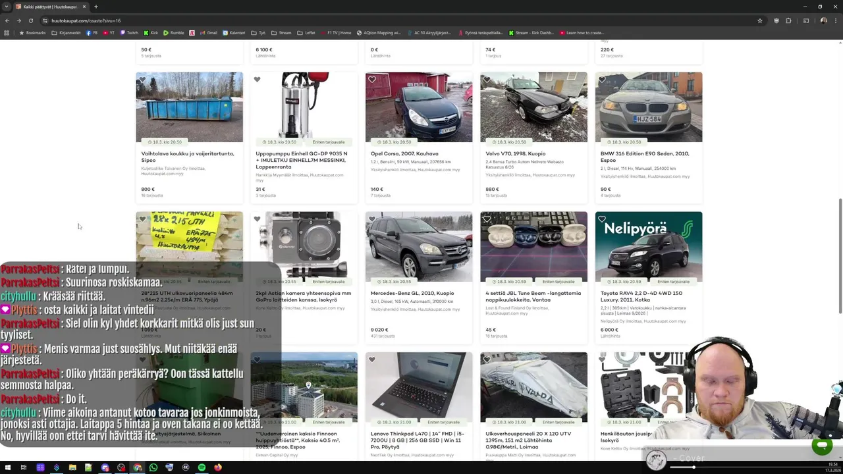
Task: Open the Twitch bookmark
Action: pyautogui.click(x=129, y=33)
